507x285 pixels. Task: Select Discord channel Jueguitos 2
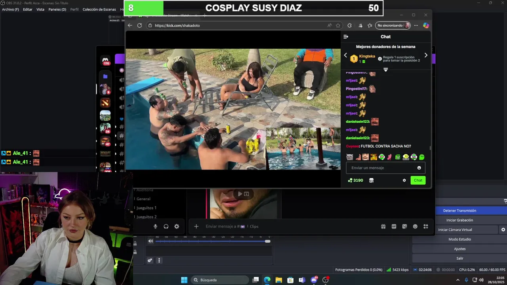point(146,217)
